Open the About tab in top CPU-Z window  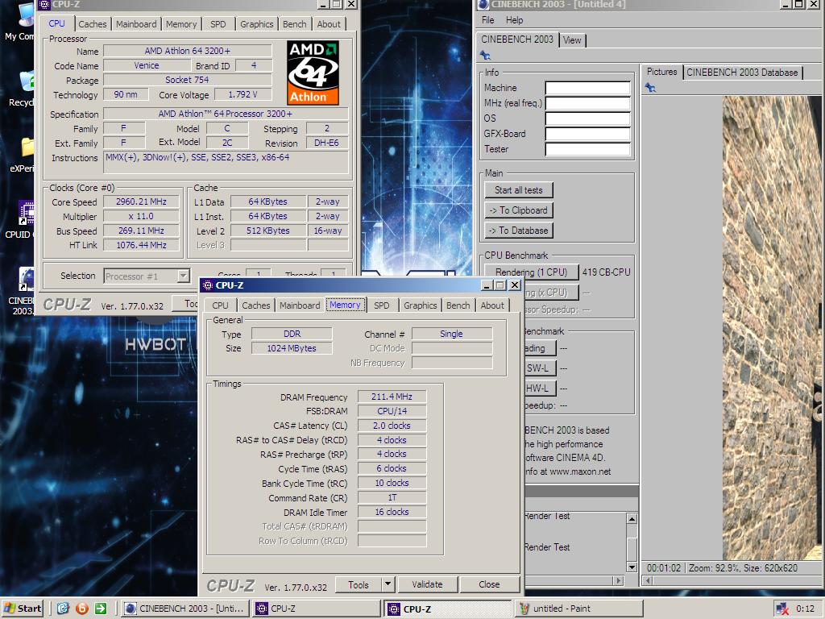[x=329, y=24]
